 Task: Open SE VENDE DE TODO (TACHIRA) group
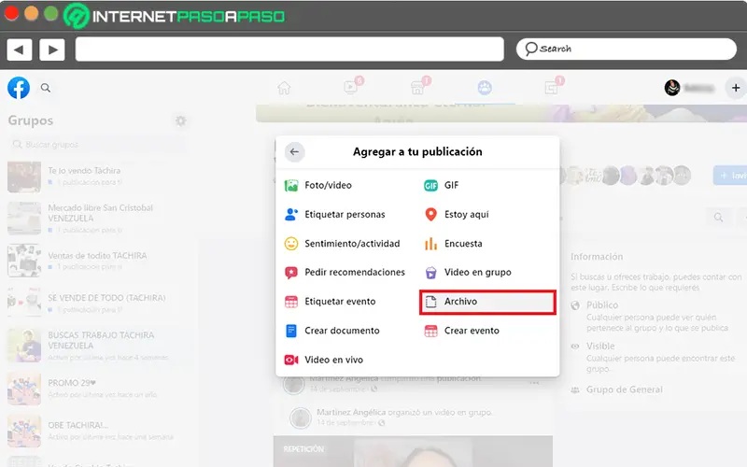pyautogui.click(x=98, y=303)
